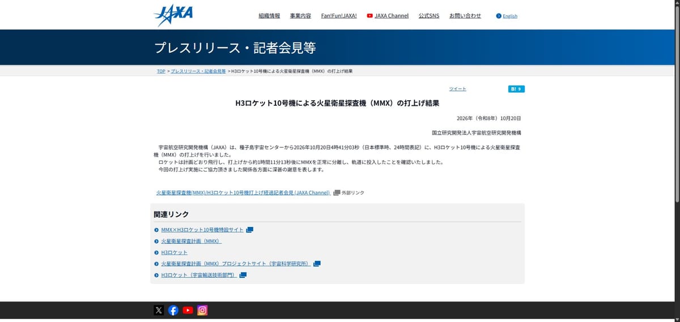Image resolution: width=680 pixels, height=322 pixels.
Task: Open JAXA Channel menu item
Action: [x=392, y=16]
